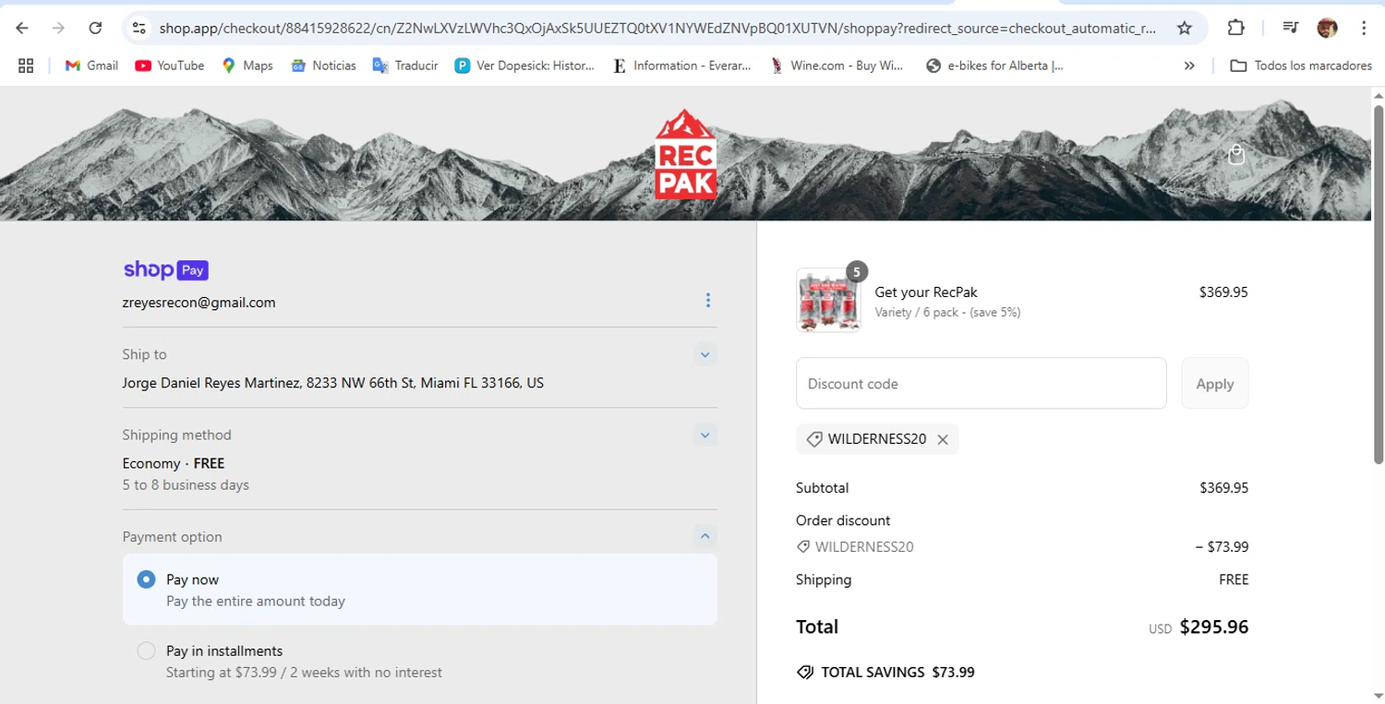Open the Ver Dopesick bookmark
The image size is (1385, 704).
[524, 66]
